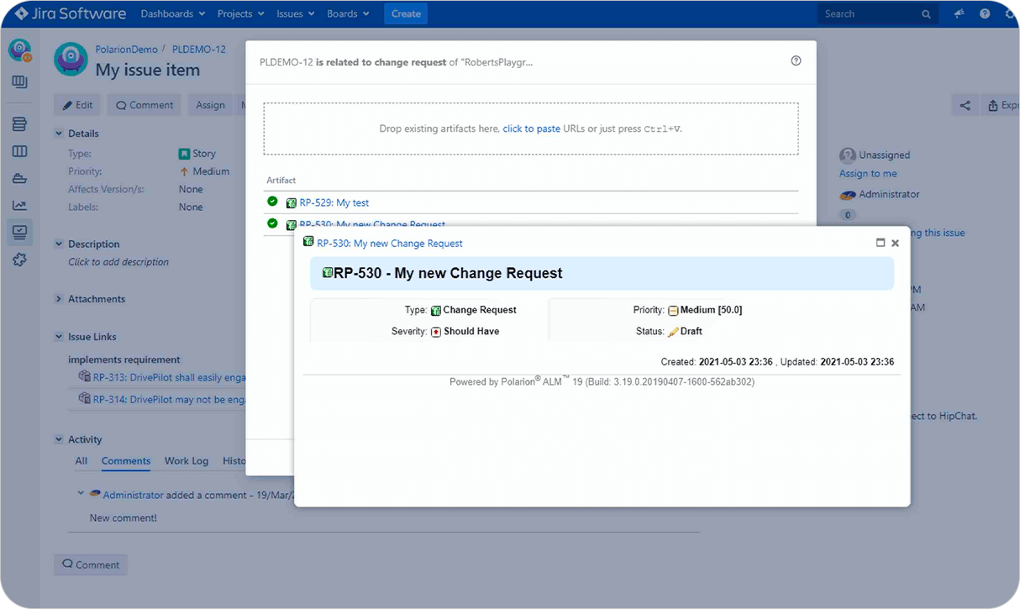This screenshot has height=609, width=1020.
Task: Open the Issues menu
Action: click(x=294, y=13)
